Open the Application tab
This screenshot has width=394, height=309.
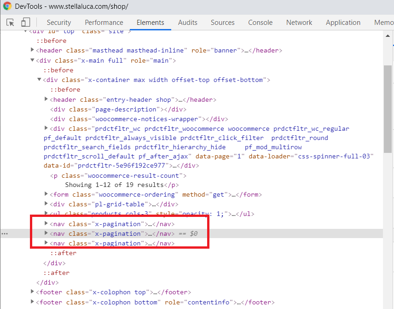click(343, 23)
